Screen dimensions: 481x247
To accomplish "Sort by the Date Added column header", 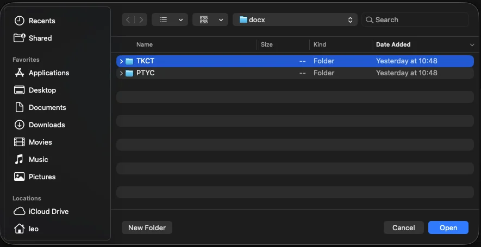I will pos(393,44).
